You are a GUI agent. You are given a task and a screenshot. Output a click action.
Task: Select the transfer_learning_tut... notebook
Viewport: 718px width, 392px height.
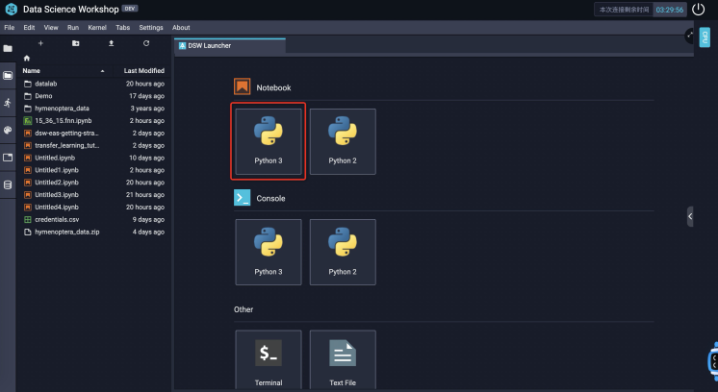(93, 145)
